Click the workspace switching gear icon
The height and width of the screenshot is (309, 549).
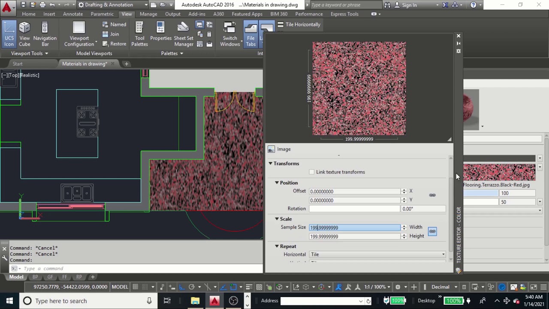(x=398, y=287)
